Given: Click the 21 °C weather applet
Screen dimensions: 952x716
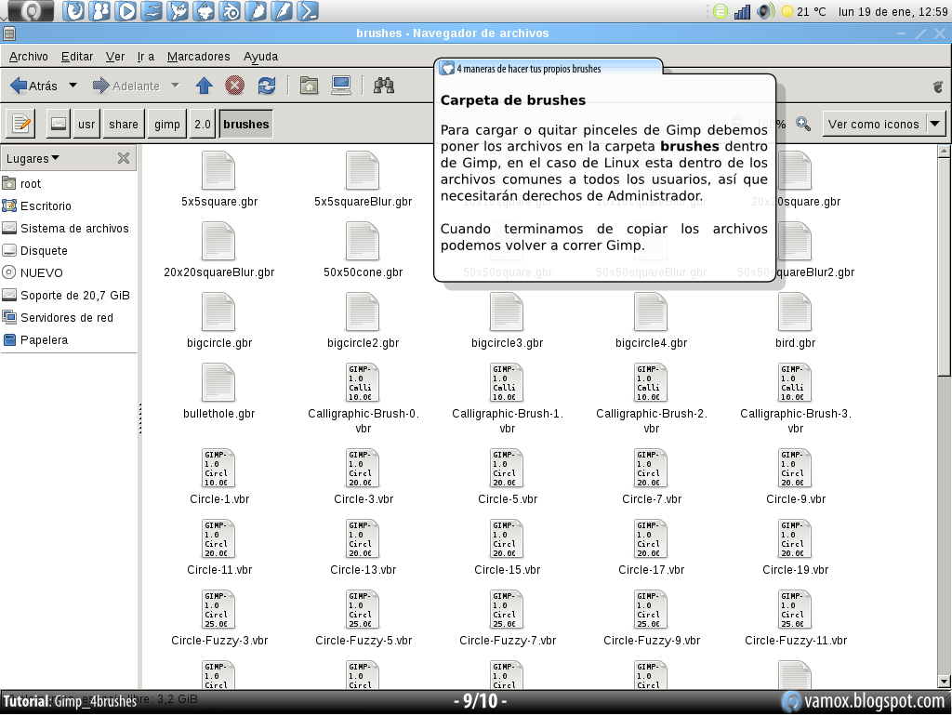Looking at the screenshot, I should click(804, 11).
